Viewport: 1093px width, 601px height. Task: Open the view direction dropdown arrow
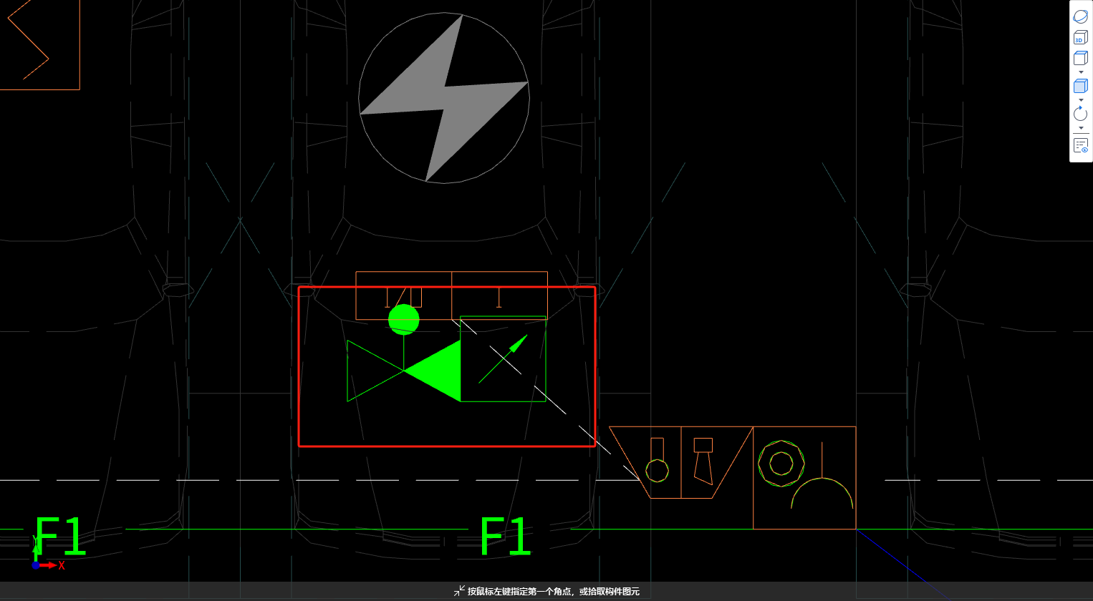point(1081,72)
